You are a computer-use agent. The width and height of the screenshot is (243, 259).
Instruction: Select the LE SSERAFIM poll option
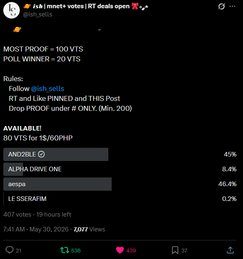(x=120, y=199)
